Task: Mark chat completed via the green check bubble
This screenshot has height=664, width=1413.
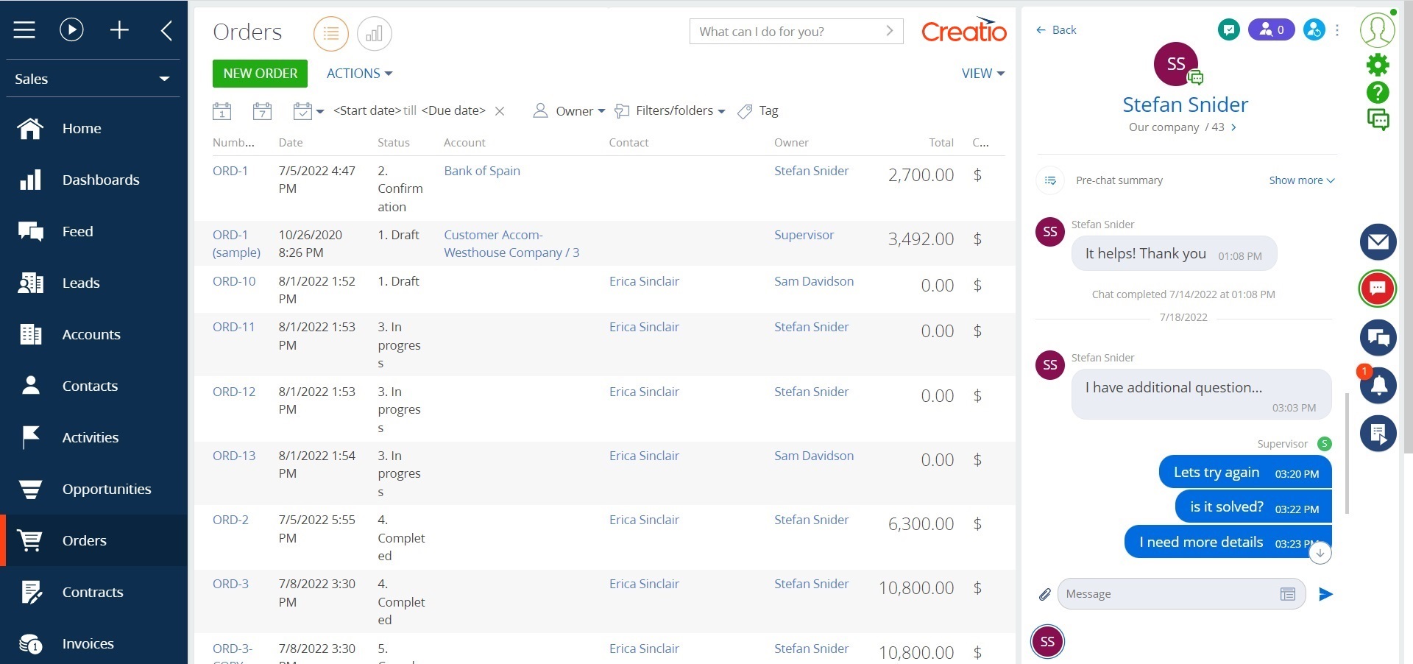Action: click(x=1228, y=30)
